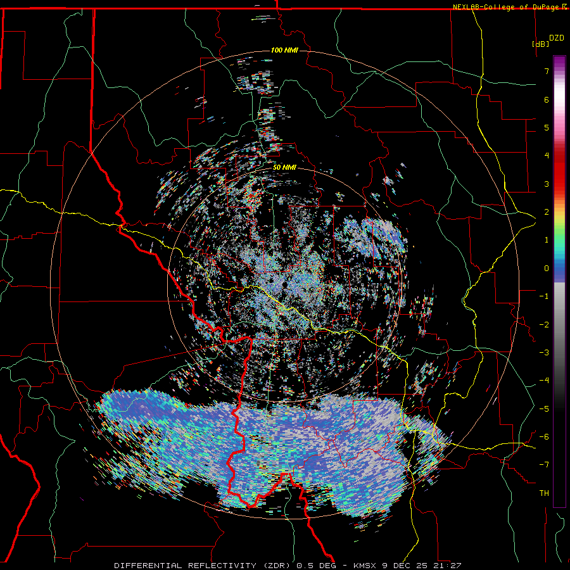Screen dimensions: 570x570
Task: Click the -1 value on color scale
Action: 544,296
